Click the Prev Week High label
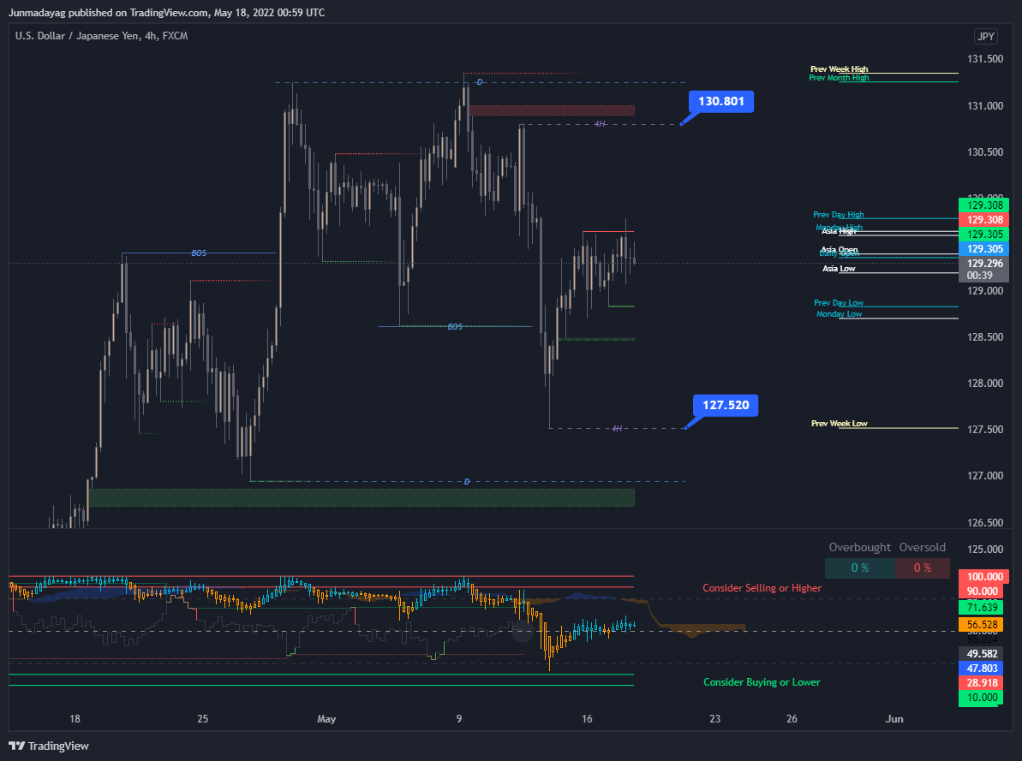 [x=839, y=69]
